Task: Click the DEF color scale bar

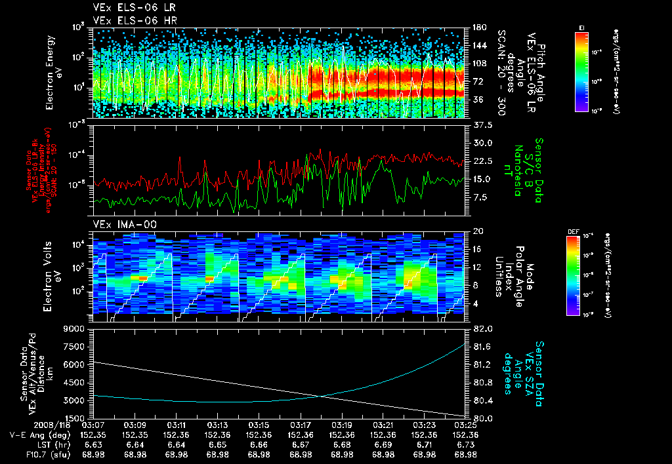Action: click(574, 276)
